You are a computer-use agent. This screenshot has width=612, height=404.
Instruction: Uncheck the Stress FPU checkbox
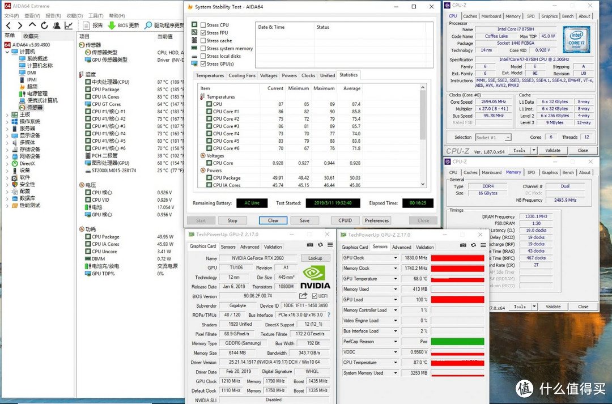tap(203, 33)
